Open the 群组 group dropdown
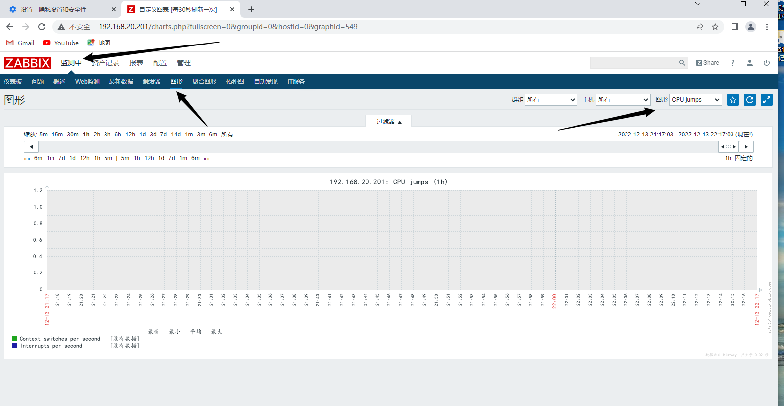 click(551, 100)
